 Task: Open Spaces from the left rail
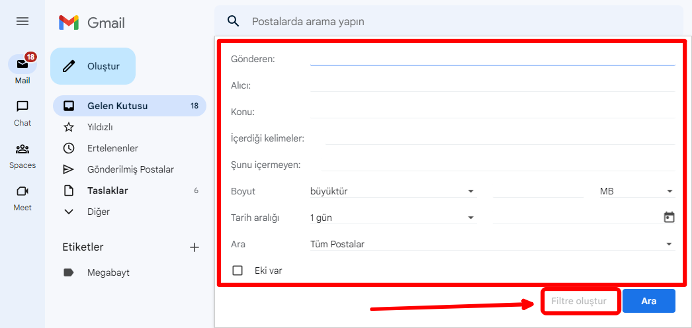click(22, 149)
